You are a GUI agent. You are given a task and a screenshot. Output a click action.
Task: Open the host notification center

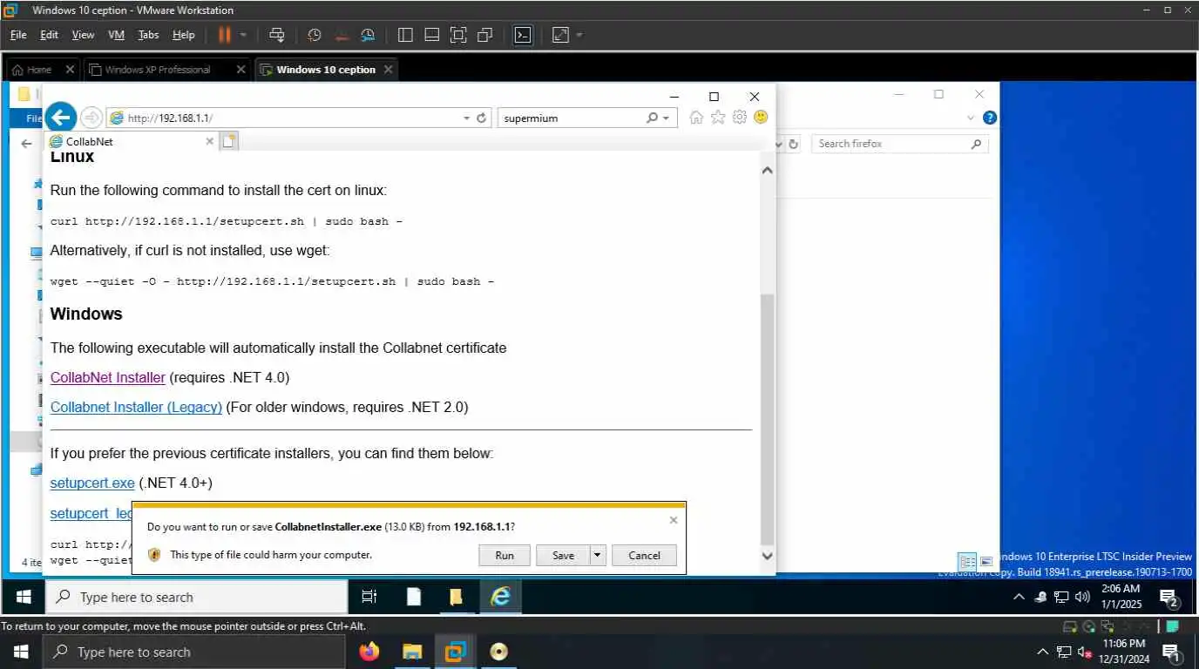point(1171,652)
